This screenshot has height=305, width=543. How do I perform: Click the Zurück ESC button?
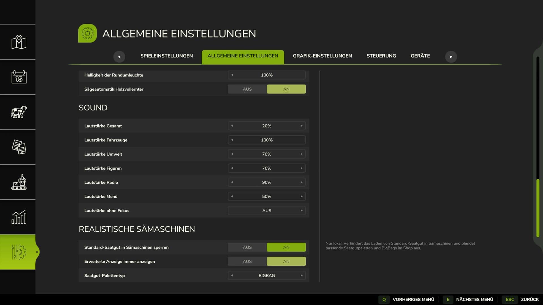coord(522,299)
